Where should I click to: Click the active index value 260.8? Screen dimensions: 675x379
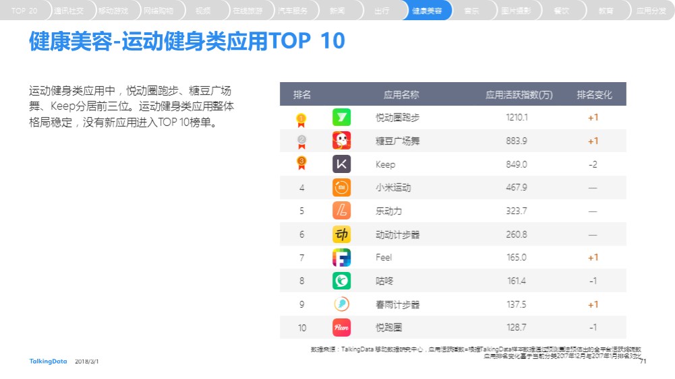[x=517, y=234]
